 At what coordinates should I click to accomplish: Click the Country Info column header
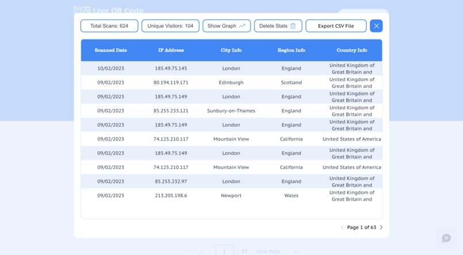point(352,50)
